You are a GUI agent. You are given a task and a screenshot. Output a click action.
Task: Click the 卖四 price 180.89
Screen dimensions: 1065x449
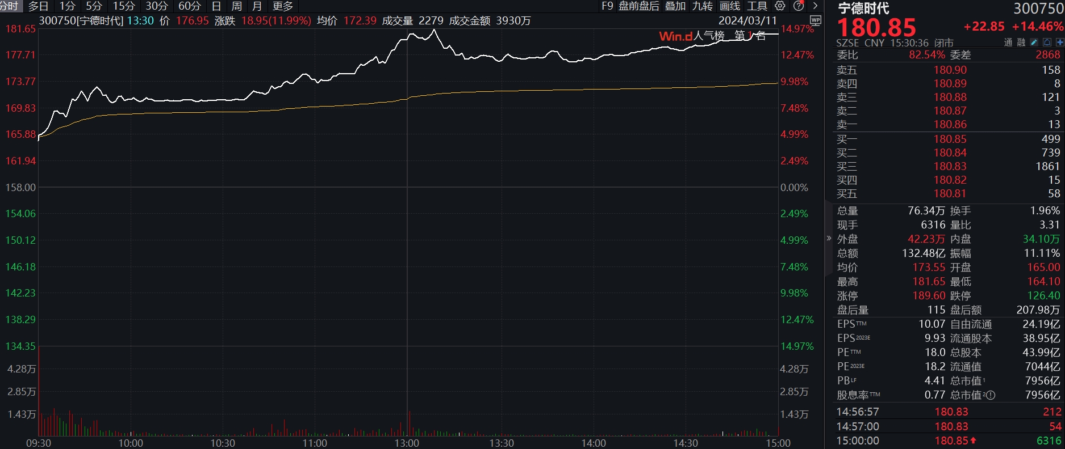[950, 83]
